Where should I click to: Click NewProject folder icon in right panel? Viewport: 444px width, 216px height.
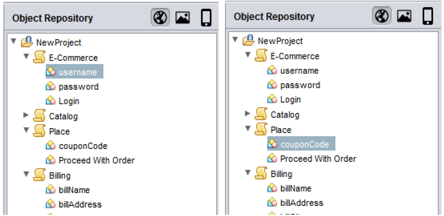click(x=249, y=40)
